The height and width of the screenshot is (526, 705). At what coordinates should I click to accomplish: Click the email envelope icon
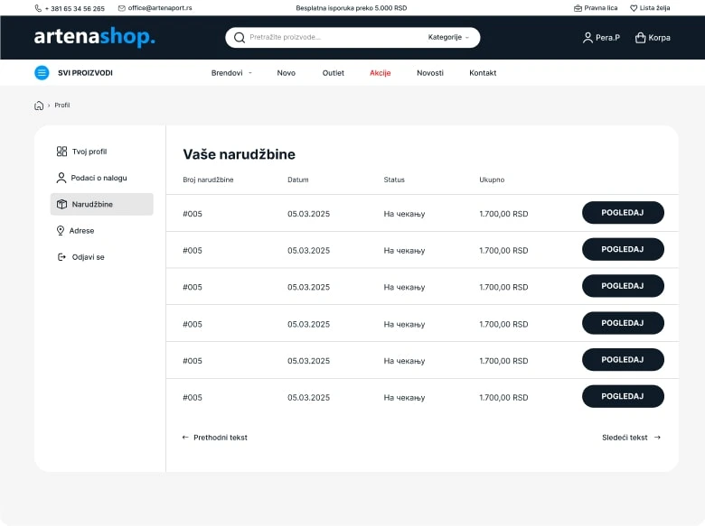point(122,8)
